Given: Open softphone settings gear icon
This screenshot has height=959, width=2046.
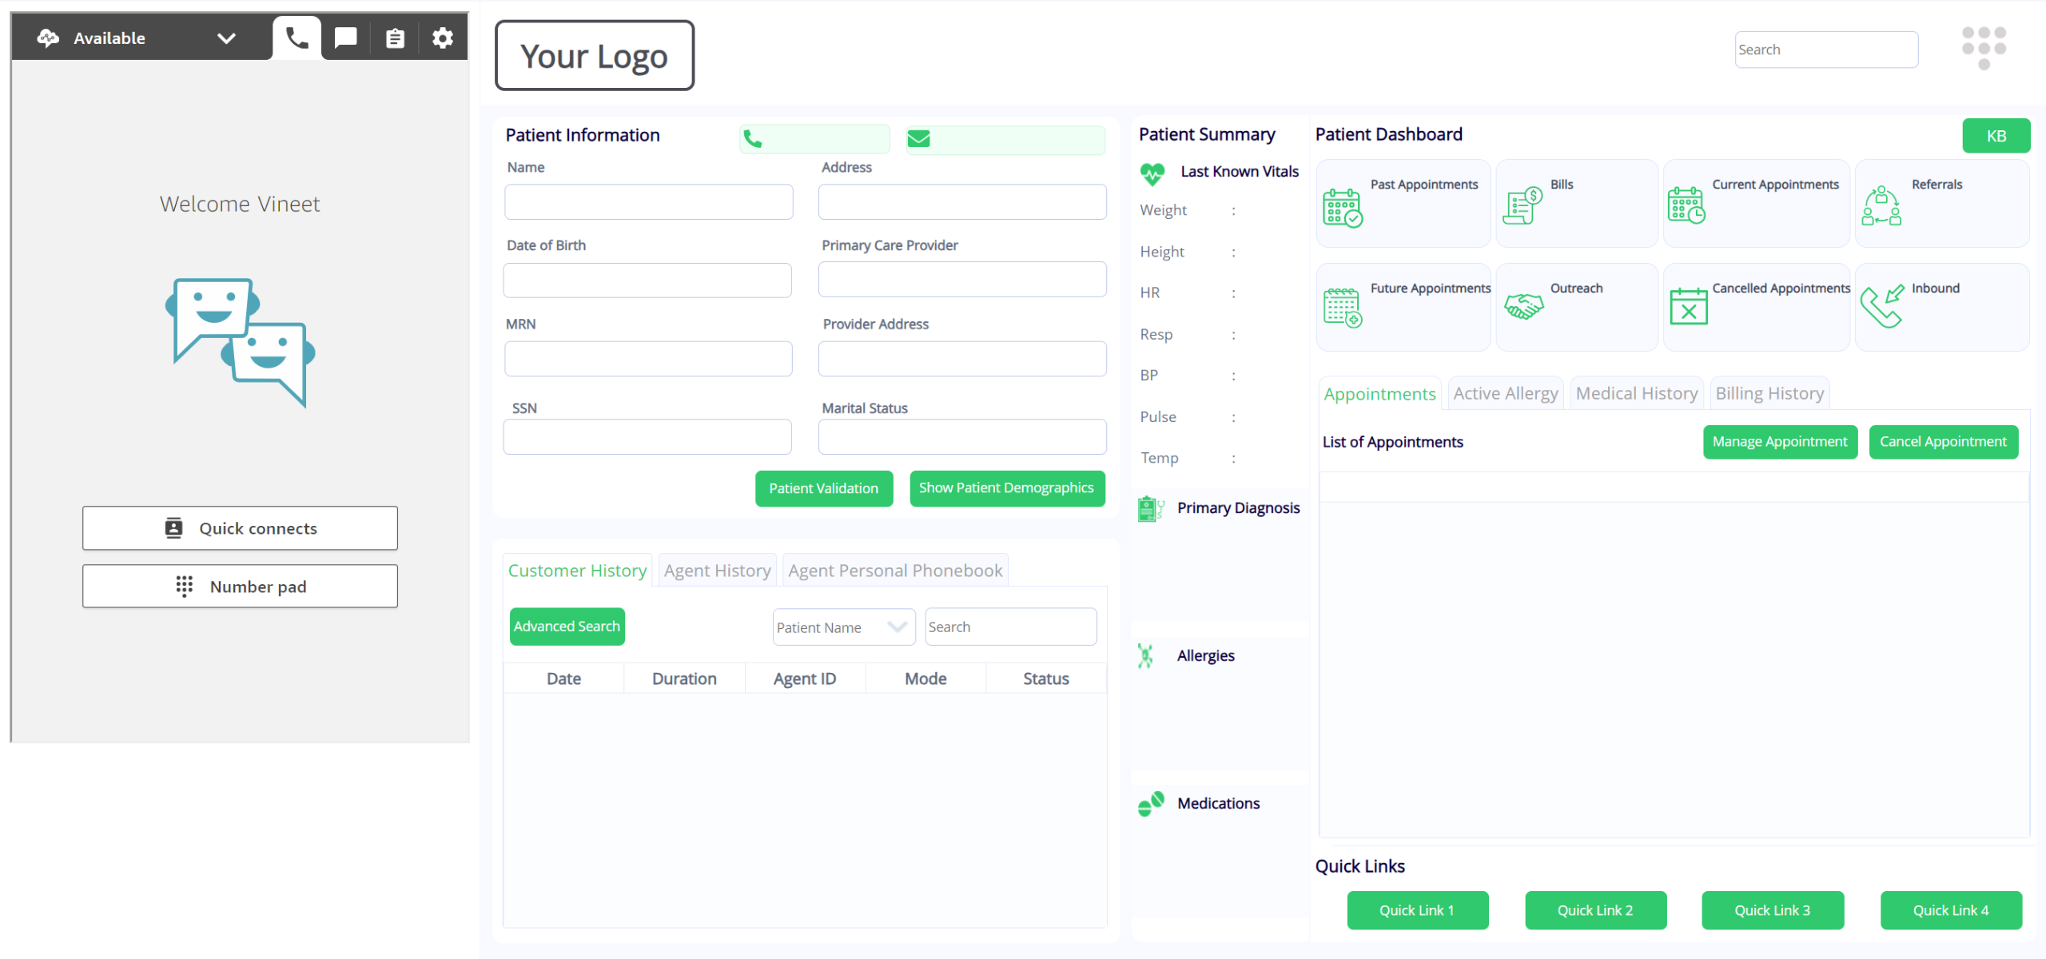Looking at the screenshot, I should click(x=443, y=38).
